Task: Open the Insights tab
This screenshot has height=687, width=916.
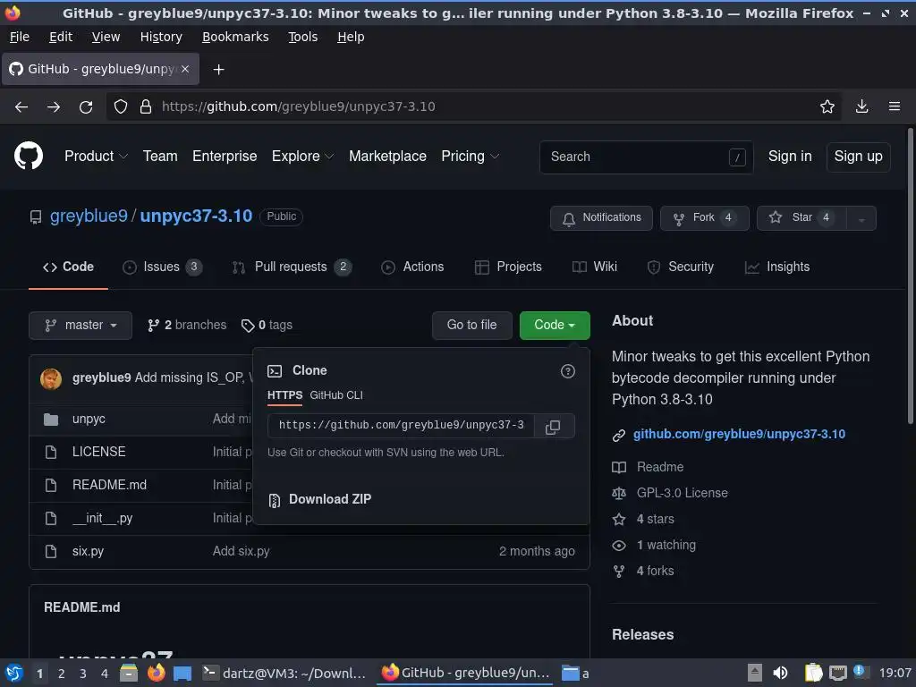Action: (777, 267)
